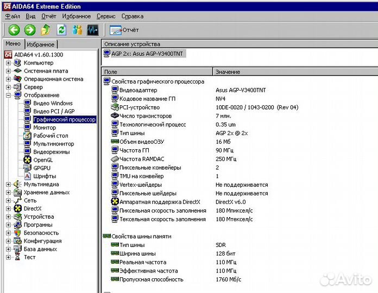378x293 pixels.
Task: Click the Refresh toolbar icon
Action: pos(61,30)
